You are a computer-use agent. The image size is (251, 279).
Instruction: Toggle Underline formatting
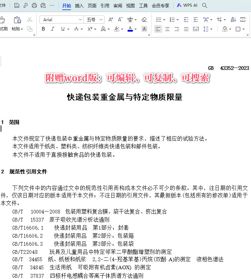coord(63,29)
